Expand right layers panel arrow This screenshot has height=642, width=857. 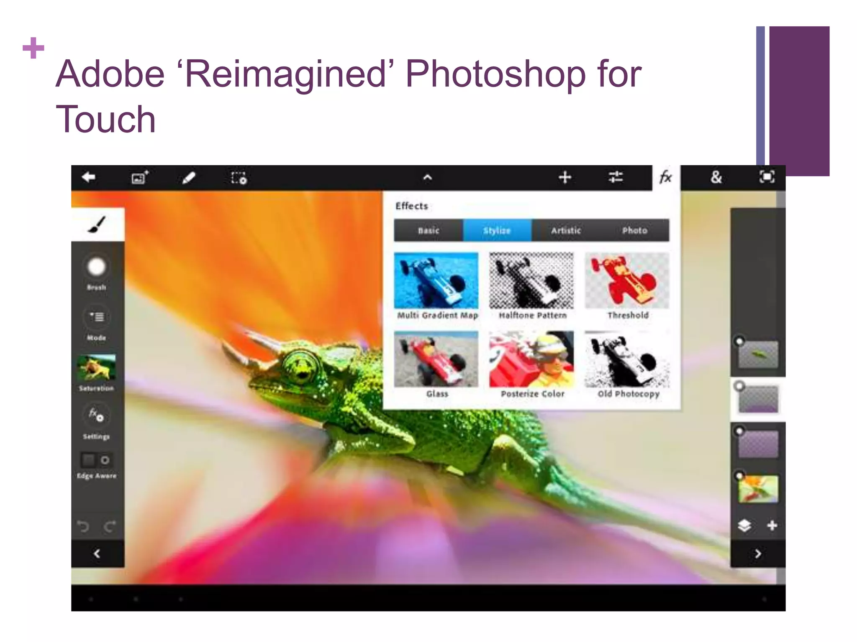pos(758,554)
